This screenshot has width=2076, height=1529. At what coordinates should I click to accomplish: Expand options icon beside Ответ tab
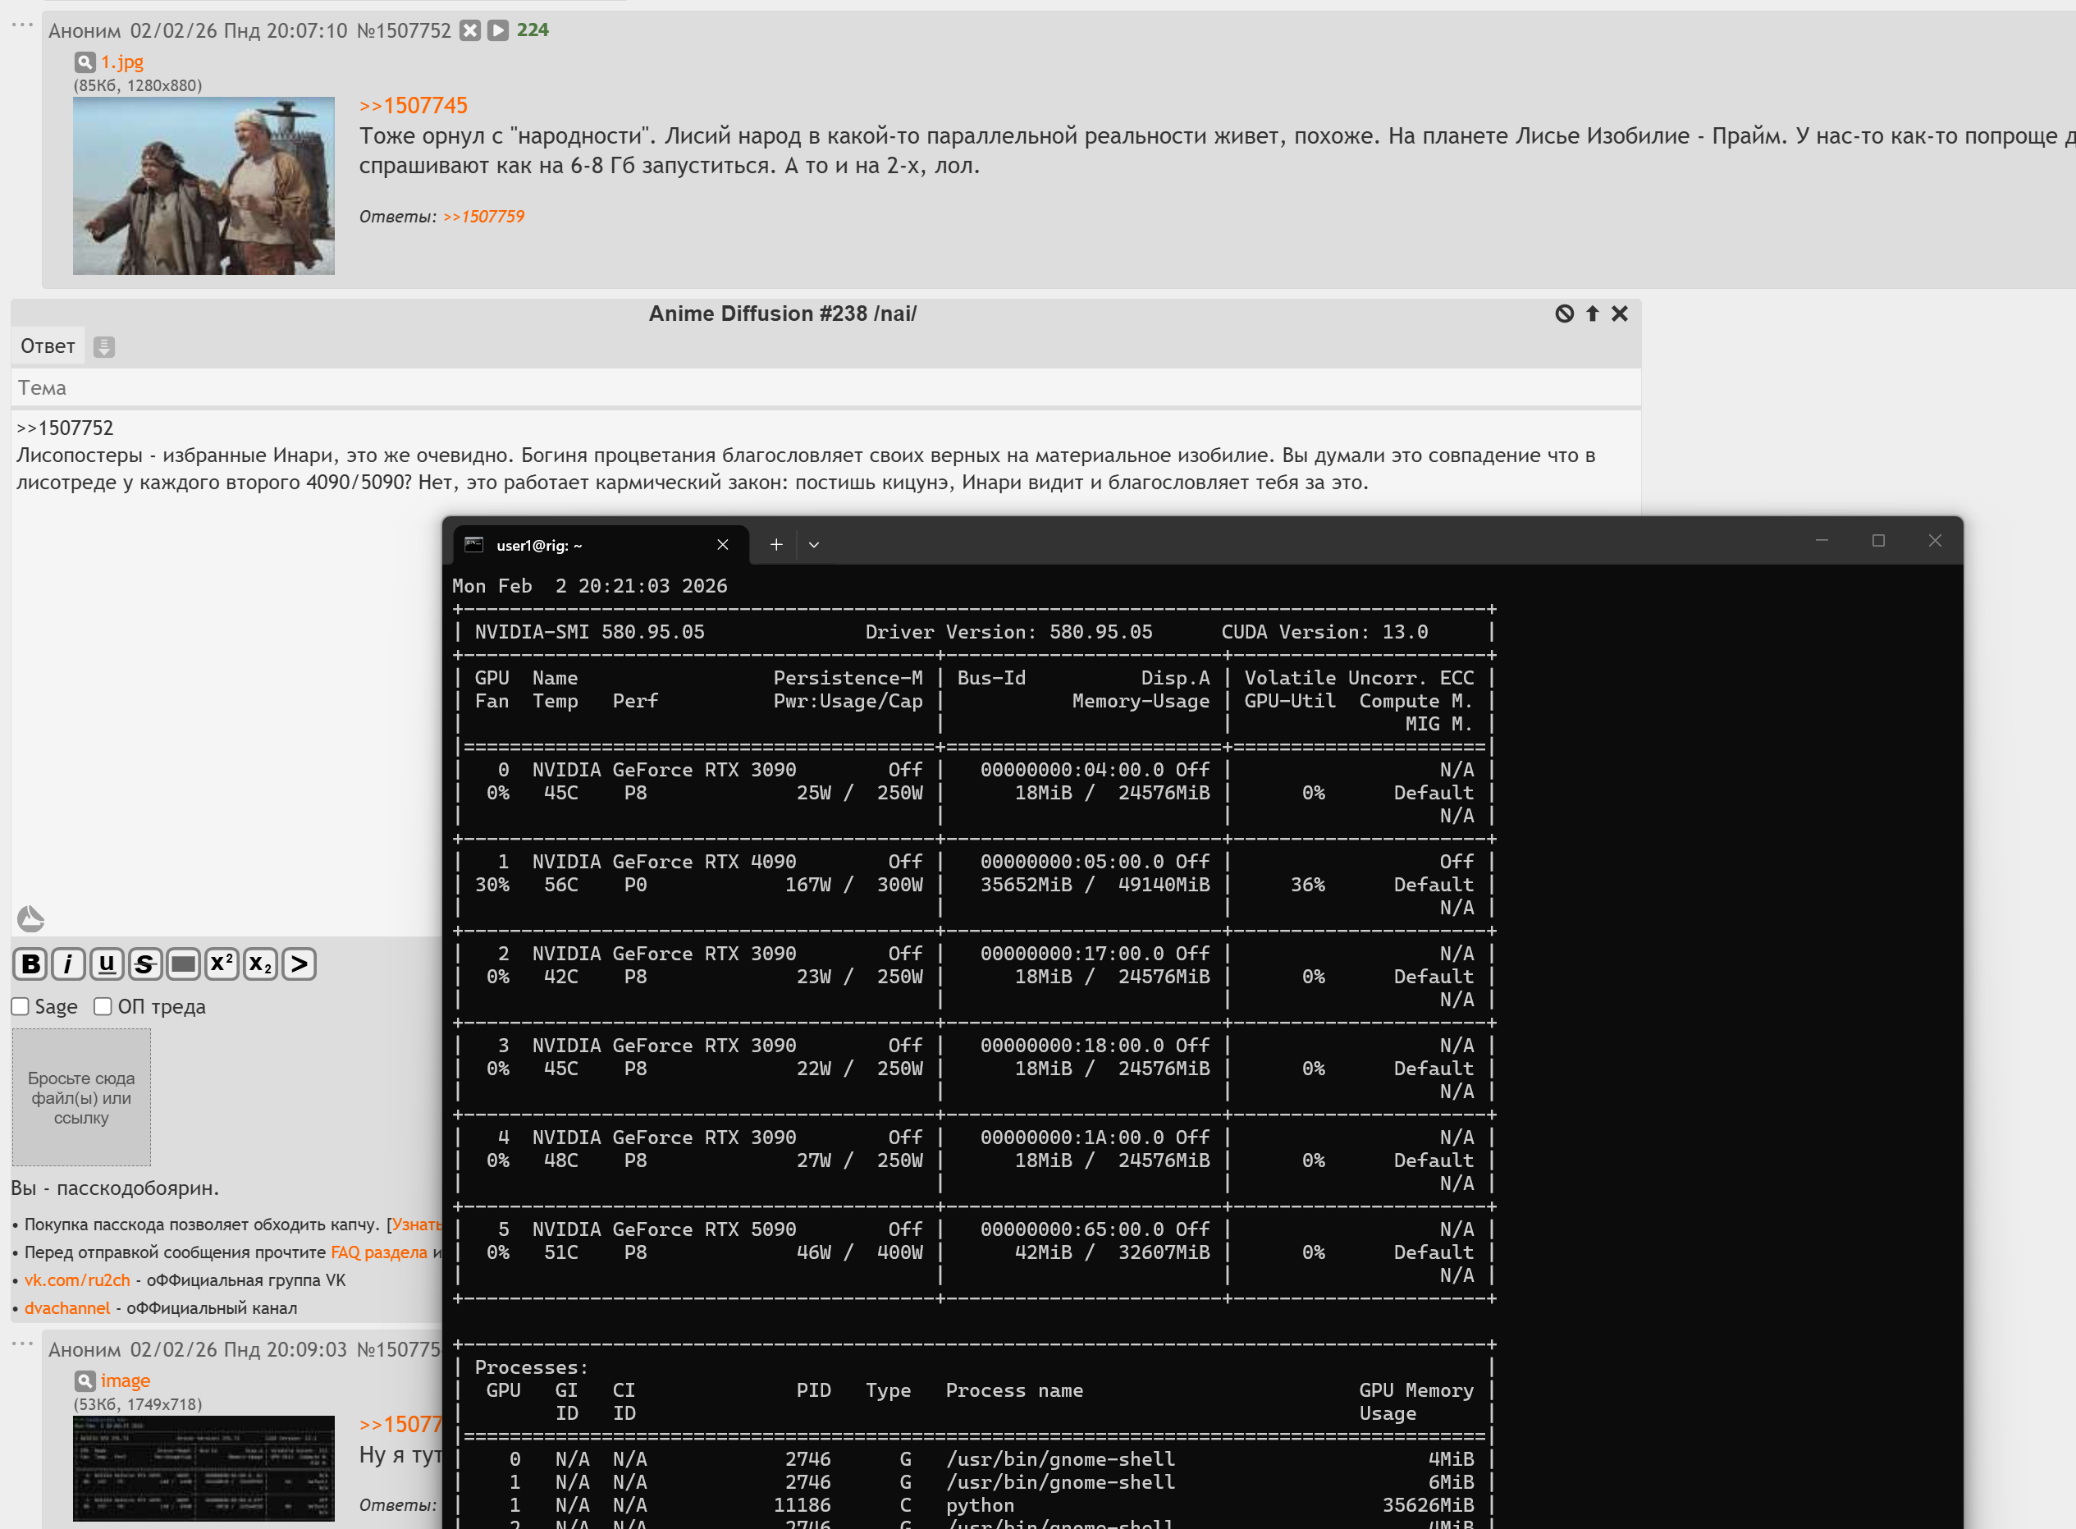(x=104, y=347)
